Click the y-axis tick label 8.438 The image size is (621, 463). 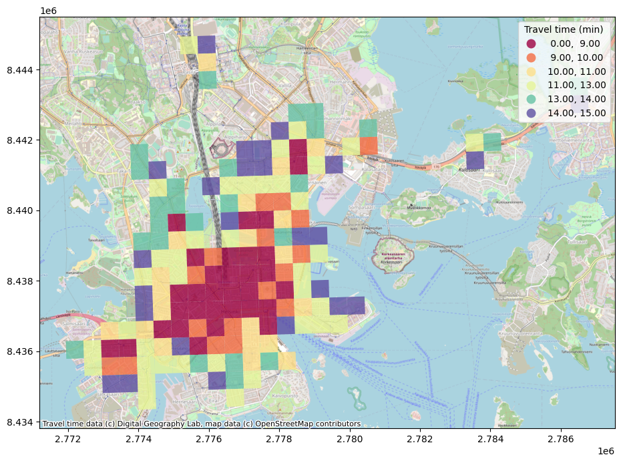coord(21,281)
